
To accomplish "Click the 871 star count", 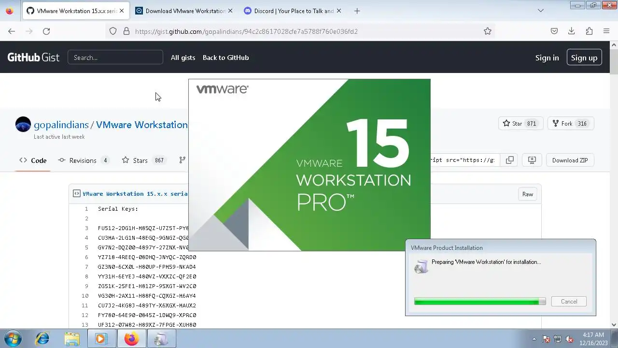I will pyautogui.click(x=532, y=124).
